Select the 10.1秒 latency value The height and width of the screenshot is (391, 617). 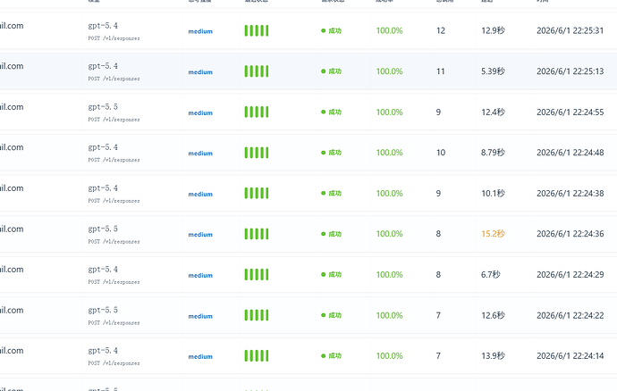[x=493, y=194]
